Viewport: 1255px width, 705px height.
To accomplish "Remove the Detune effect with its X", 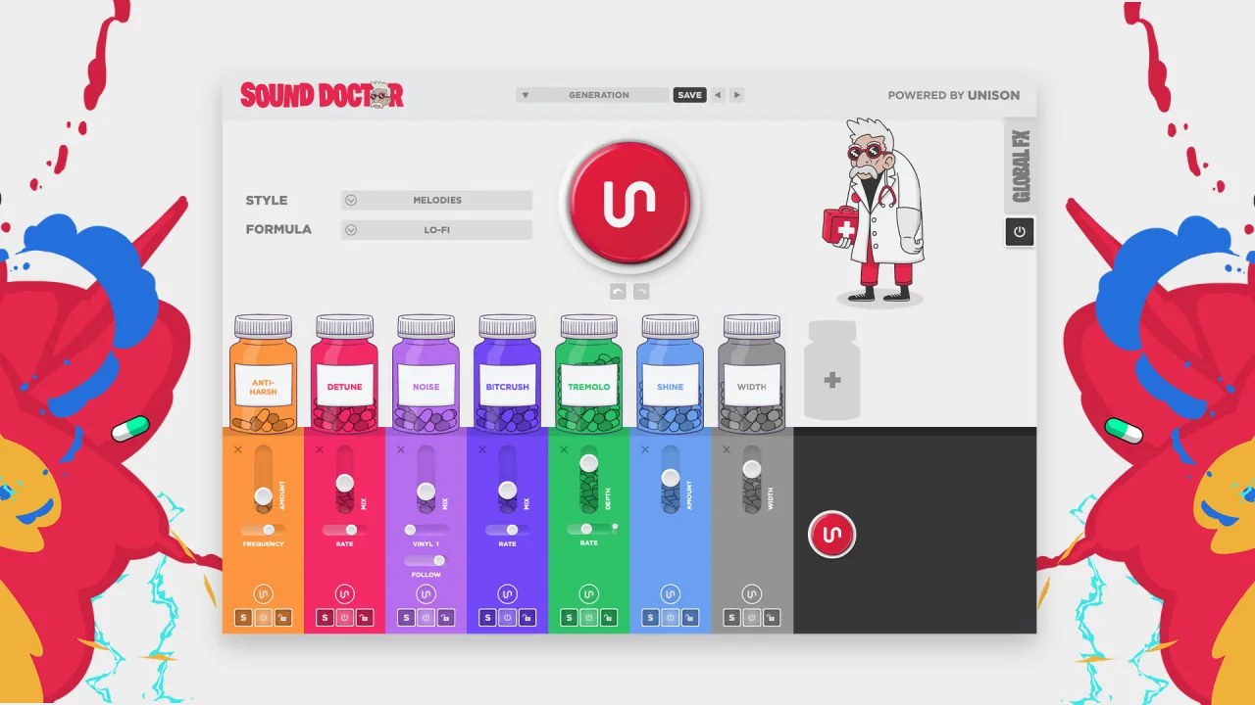I will (319, 449).
